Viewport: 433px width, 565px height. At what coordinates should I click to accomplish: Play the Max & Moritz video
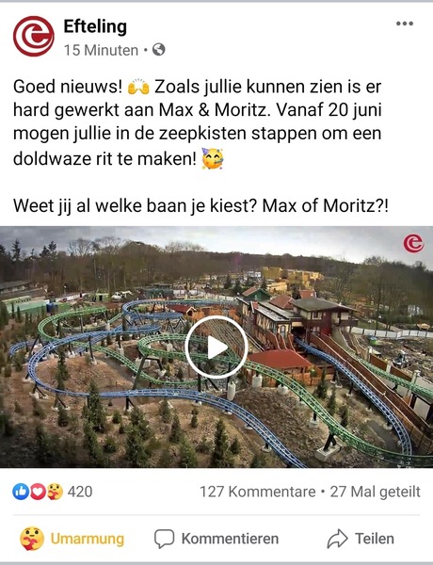[x=216, y=347]
